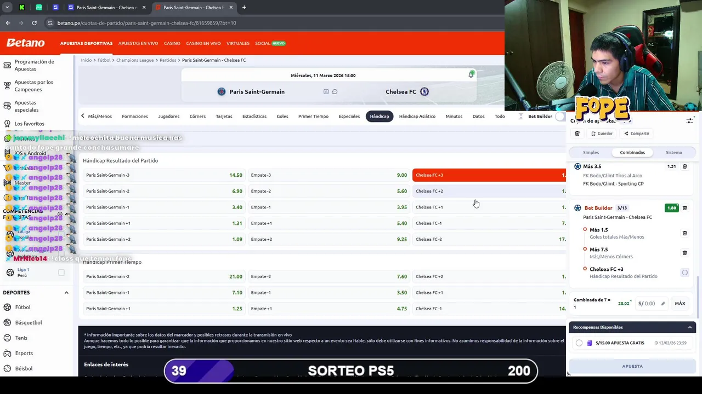Set maximum stake with MÁX button
Image resolution: width=702 pixels, height=394 pixels.
pyautogui.click(x=680, y=304)
